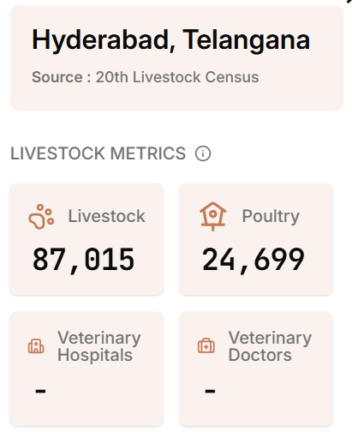Open the Veterinary Doctors card
Screen dimensions: 352x432
point(256,369)
